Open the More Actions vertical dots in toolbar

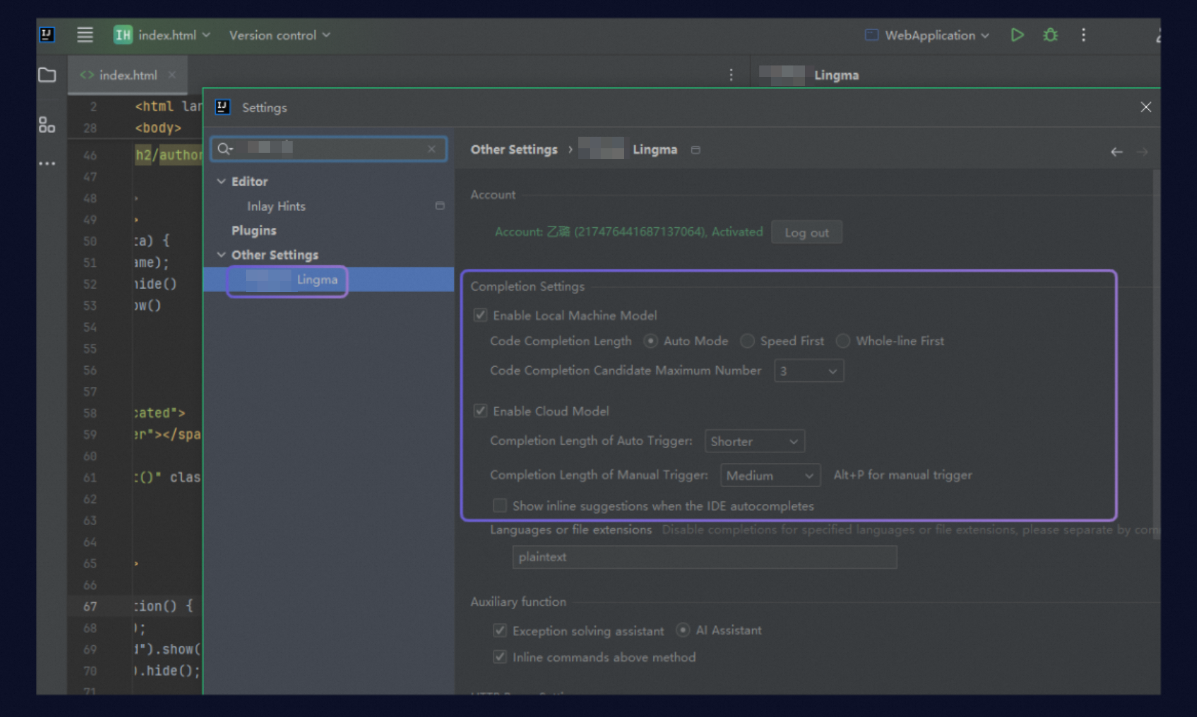(1083, 35)
